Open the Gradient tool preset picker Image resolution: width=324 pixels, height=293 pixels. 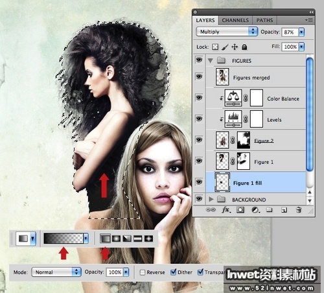tap(33, 239)
